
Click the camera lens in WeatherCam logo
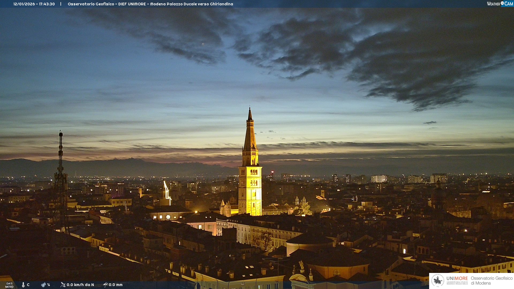[502, 3]
